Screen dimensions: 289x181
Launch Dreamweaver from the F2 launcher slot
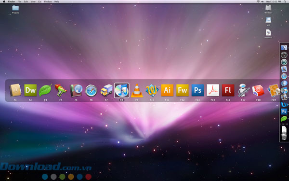coord(30,90)
